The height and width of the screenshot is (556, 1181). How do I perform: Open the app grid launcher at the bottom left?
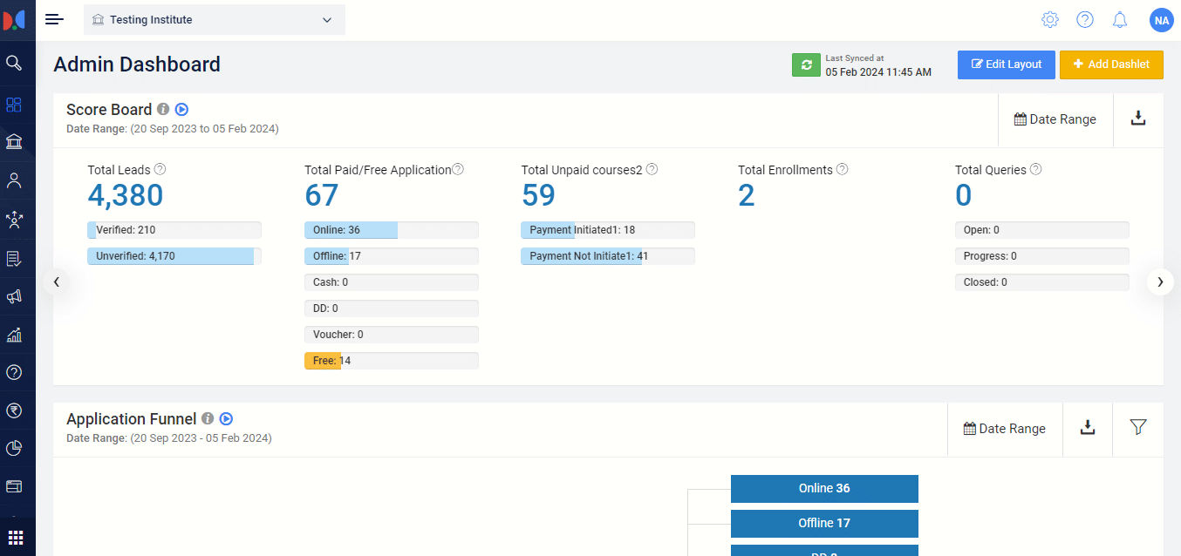(16, 537)
